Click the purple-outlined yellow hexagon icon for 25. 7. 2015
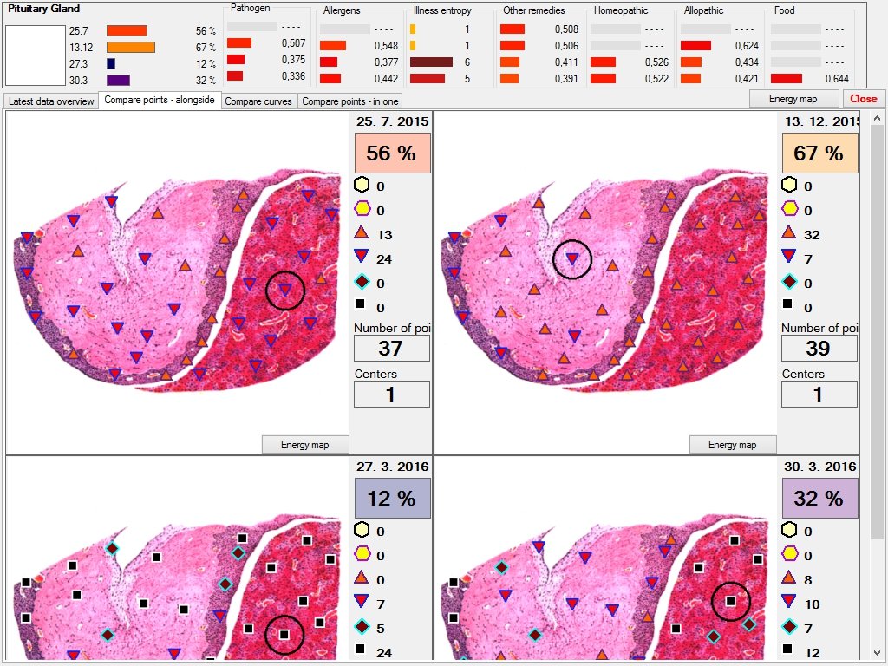 362,209
